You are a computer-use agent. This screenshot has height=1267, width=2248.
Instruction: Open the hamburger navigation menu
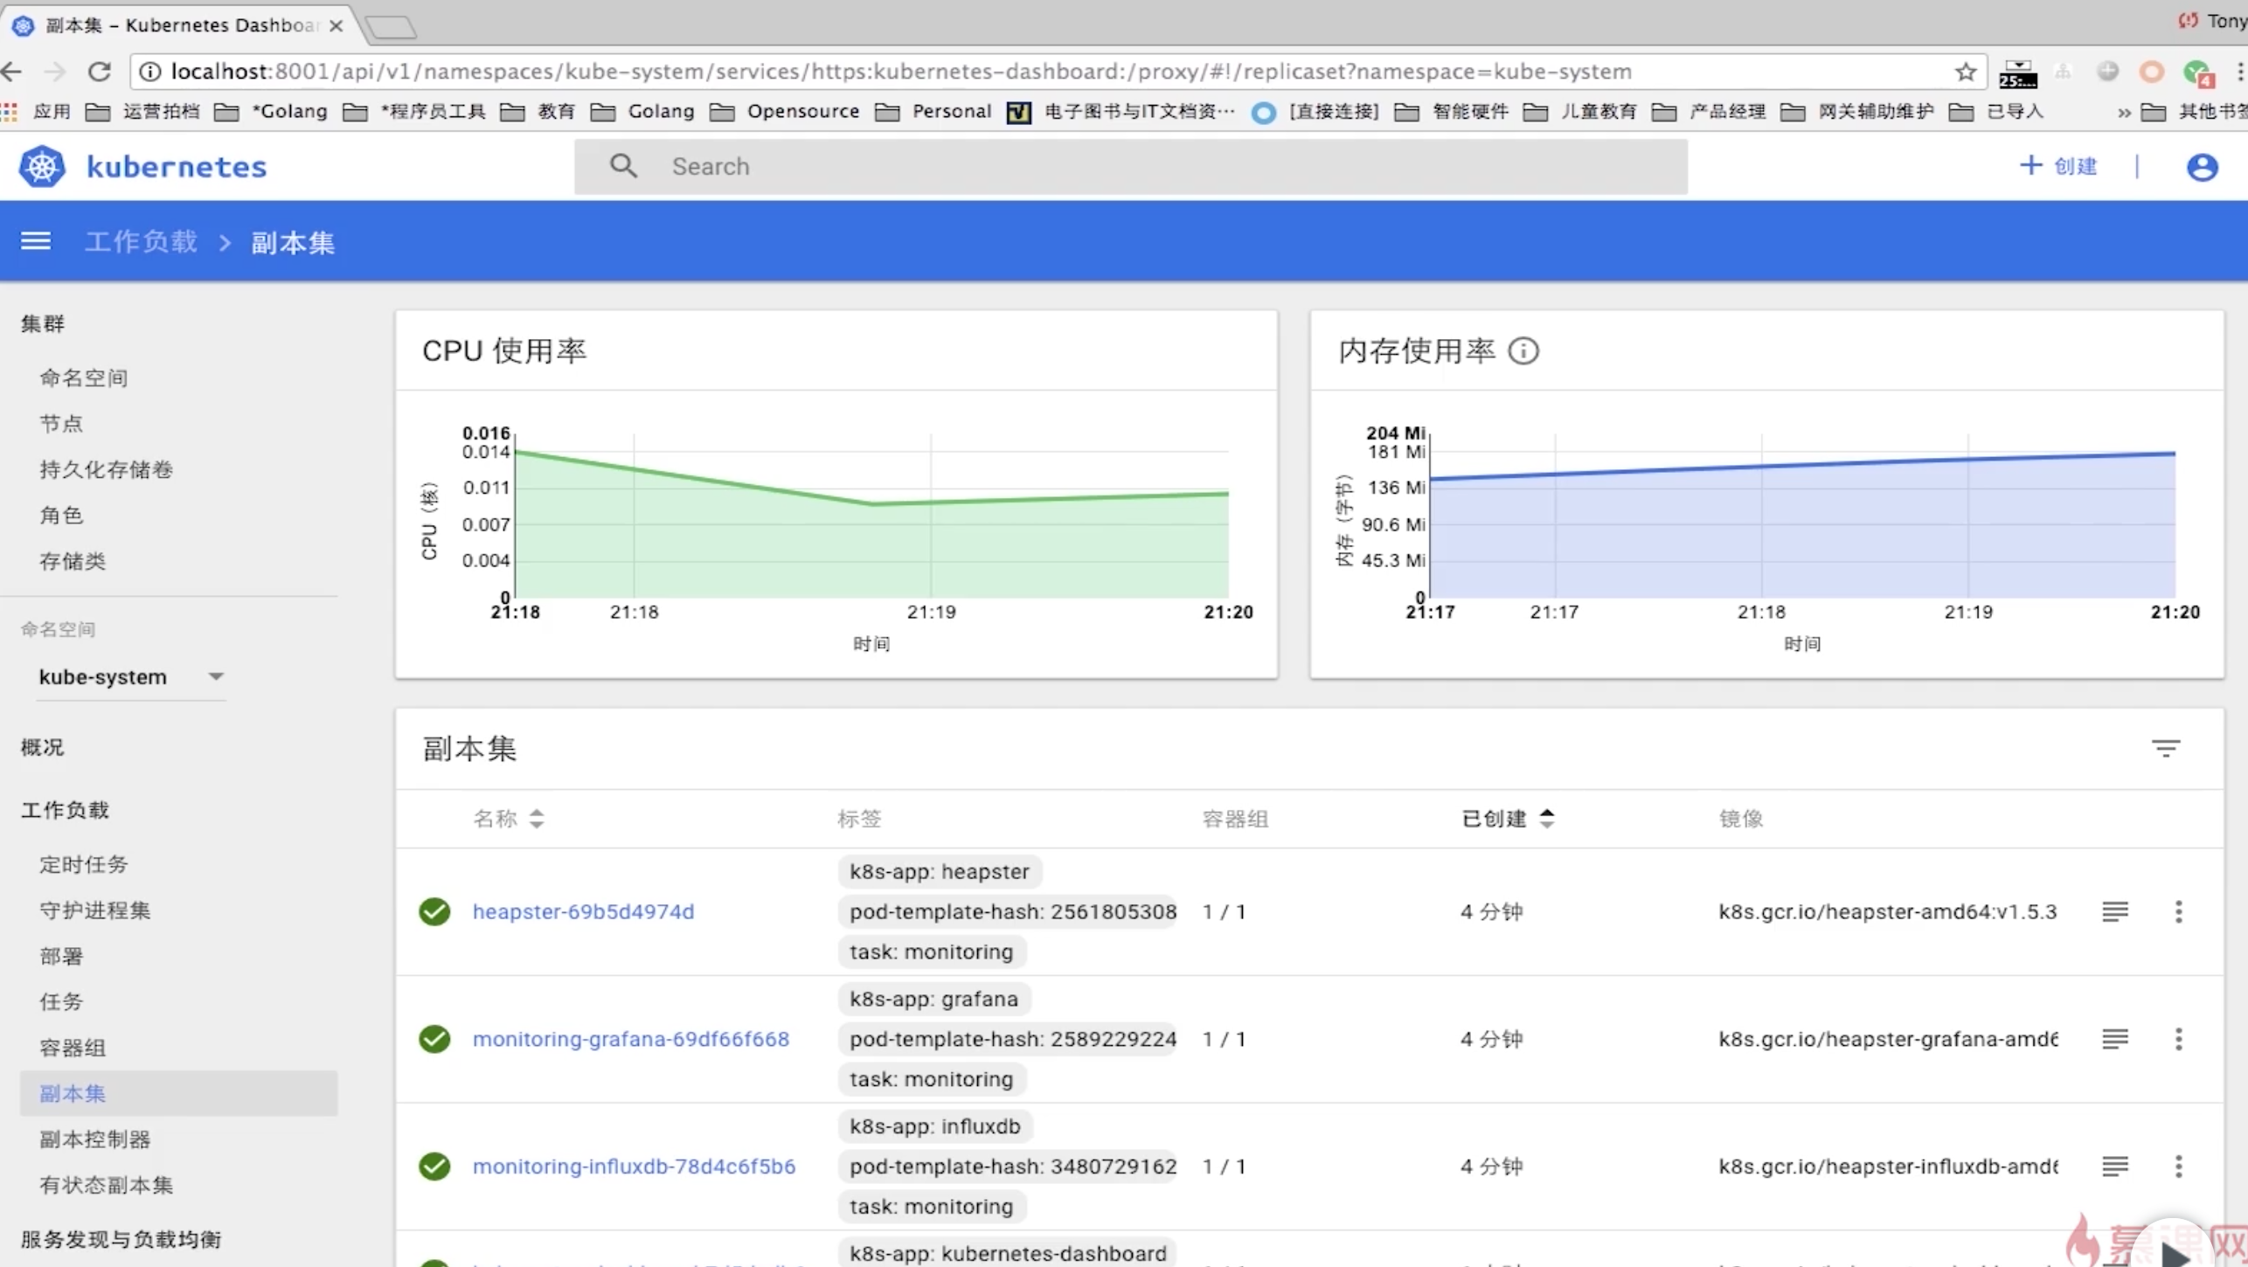tap(36, 241)
